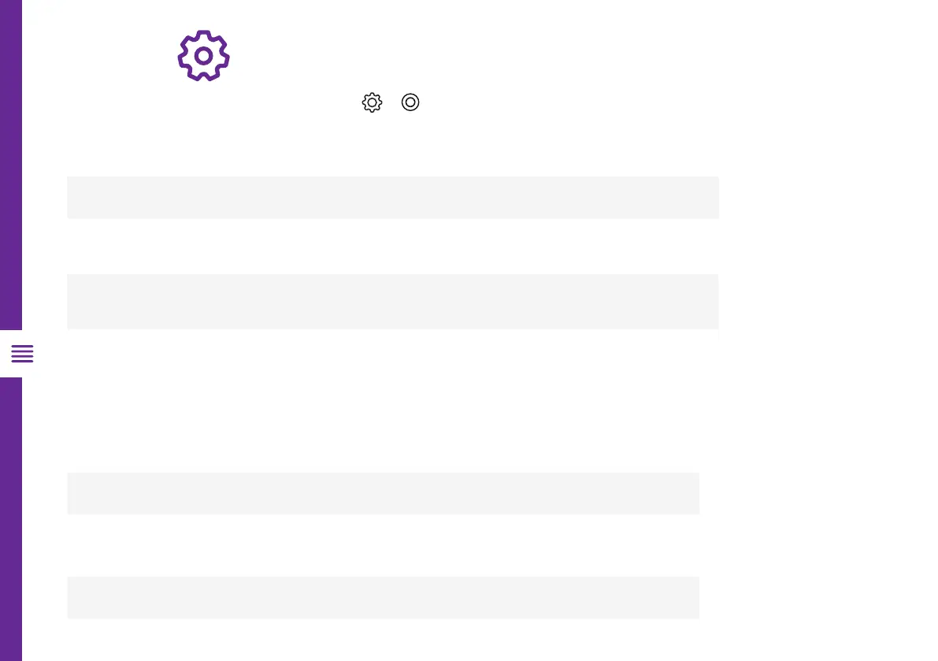Screen dimensions: 938x661
Task: Select the gray row above the bottom one
Action: coord(383,493)
